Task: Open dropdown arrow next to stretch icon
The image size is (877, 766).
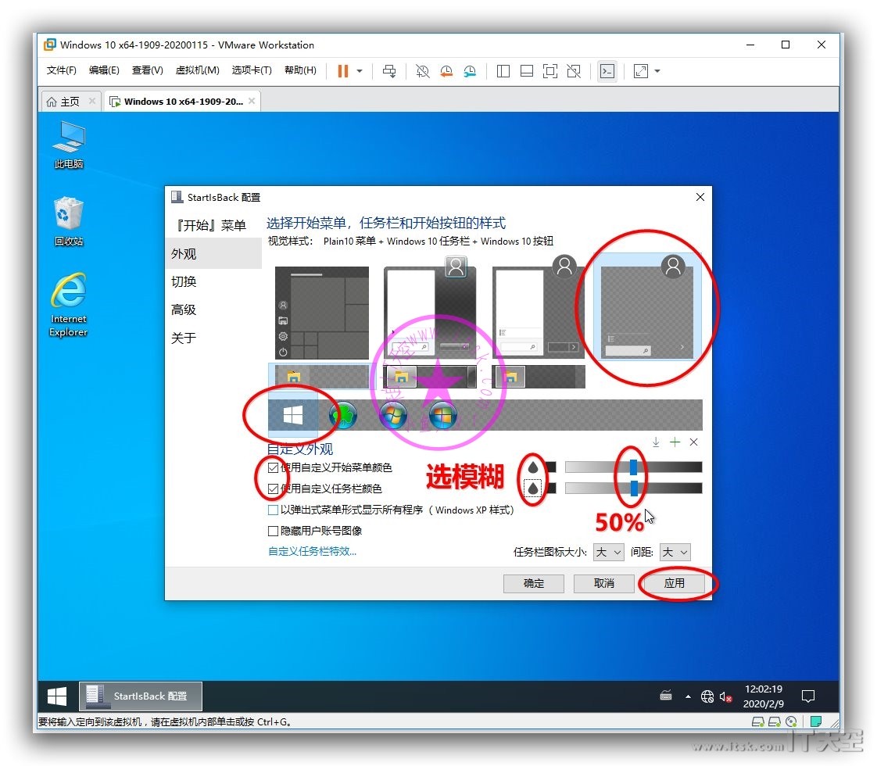Action: (x=657, y=71)
